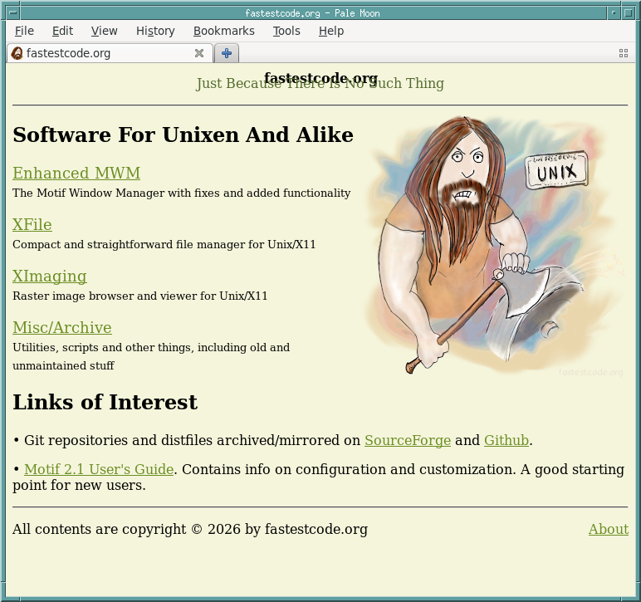Open the list all tabs button
The image size is (641, 602).
623,53
